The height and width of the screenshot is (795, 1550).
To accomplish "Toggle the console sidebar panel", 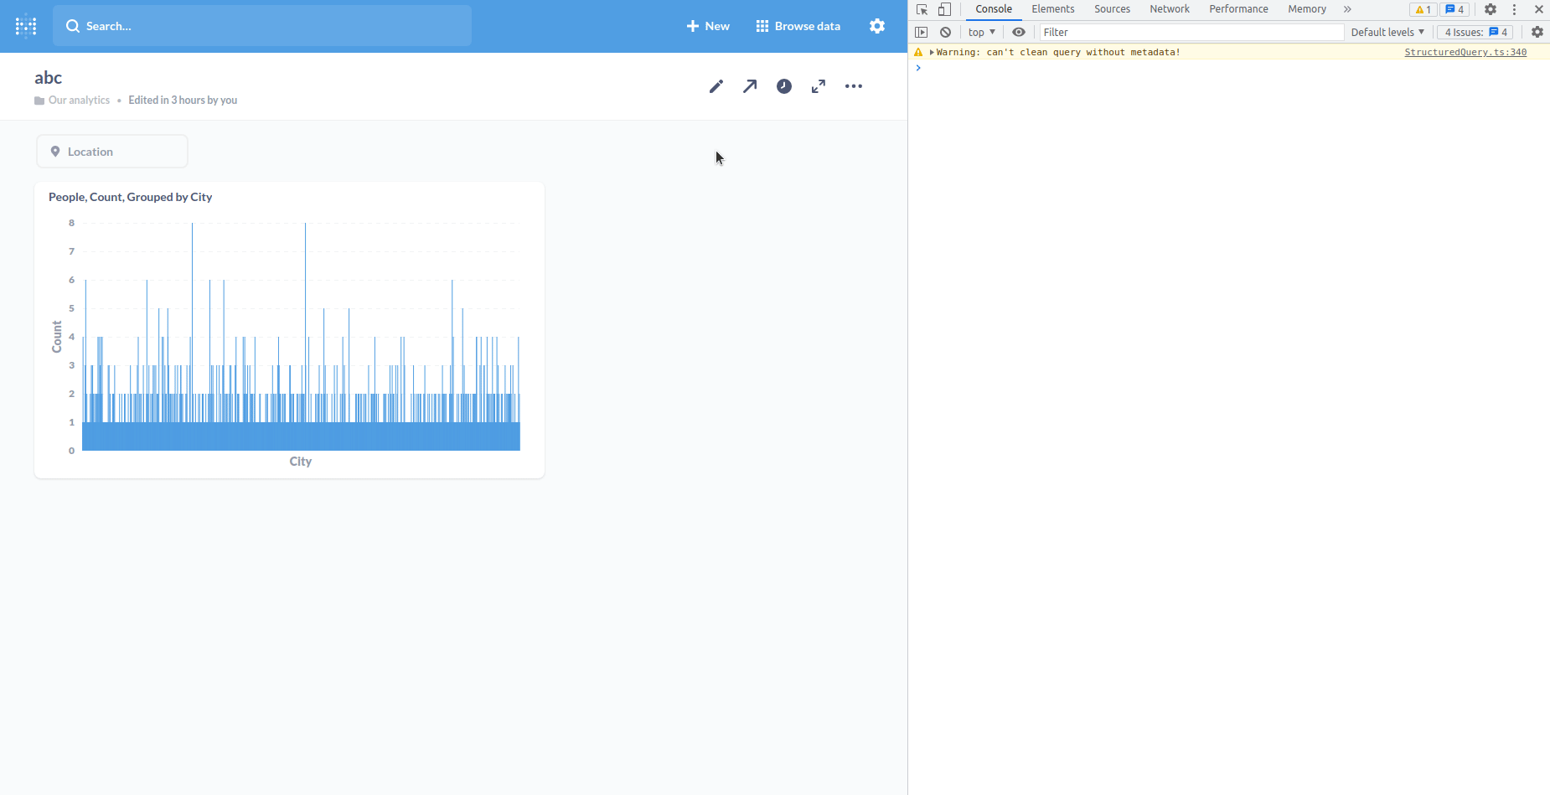I will click(x=922, y=32).
